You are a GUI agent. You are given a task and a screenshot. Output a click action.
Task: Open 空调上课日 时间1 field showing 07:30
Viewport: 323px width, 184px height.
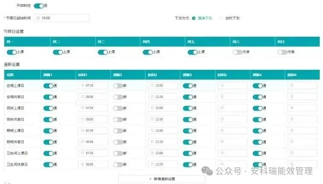(93, 85)
